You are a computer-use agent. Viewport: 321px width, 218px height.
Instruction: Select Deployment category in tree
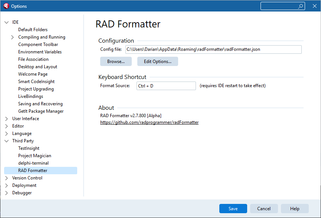pyautogui.click(x=24, y=185)
